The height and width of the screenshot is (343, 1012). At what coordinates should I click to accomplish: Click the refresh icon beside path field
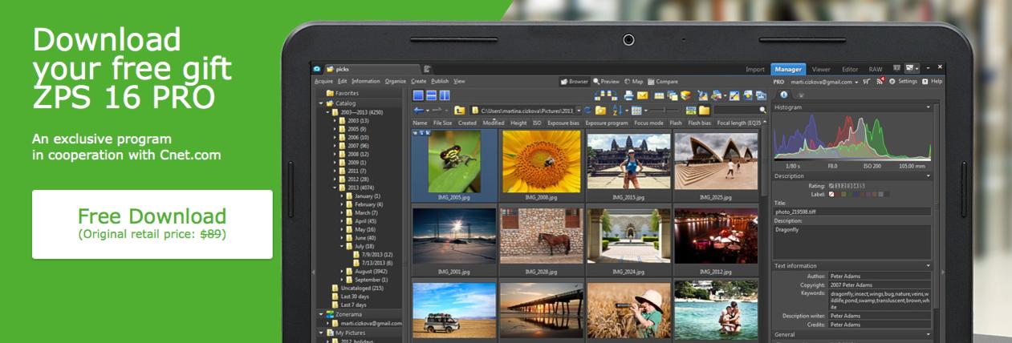588,110
